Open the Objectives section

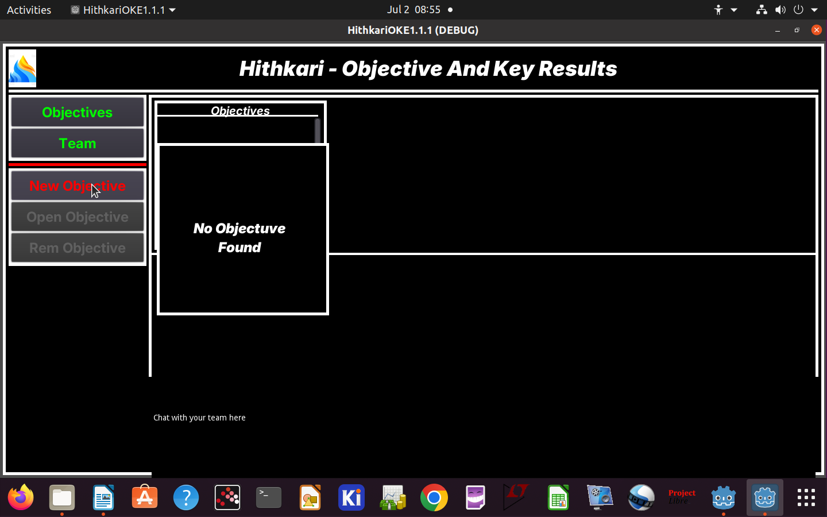pyautogui.click(x=78, y=112)
